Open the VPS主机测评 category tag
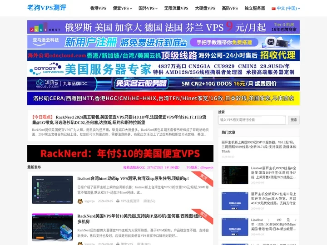 [x=130, y=201]
